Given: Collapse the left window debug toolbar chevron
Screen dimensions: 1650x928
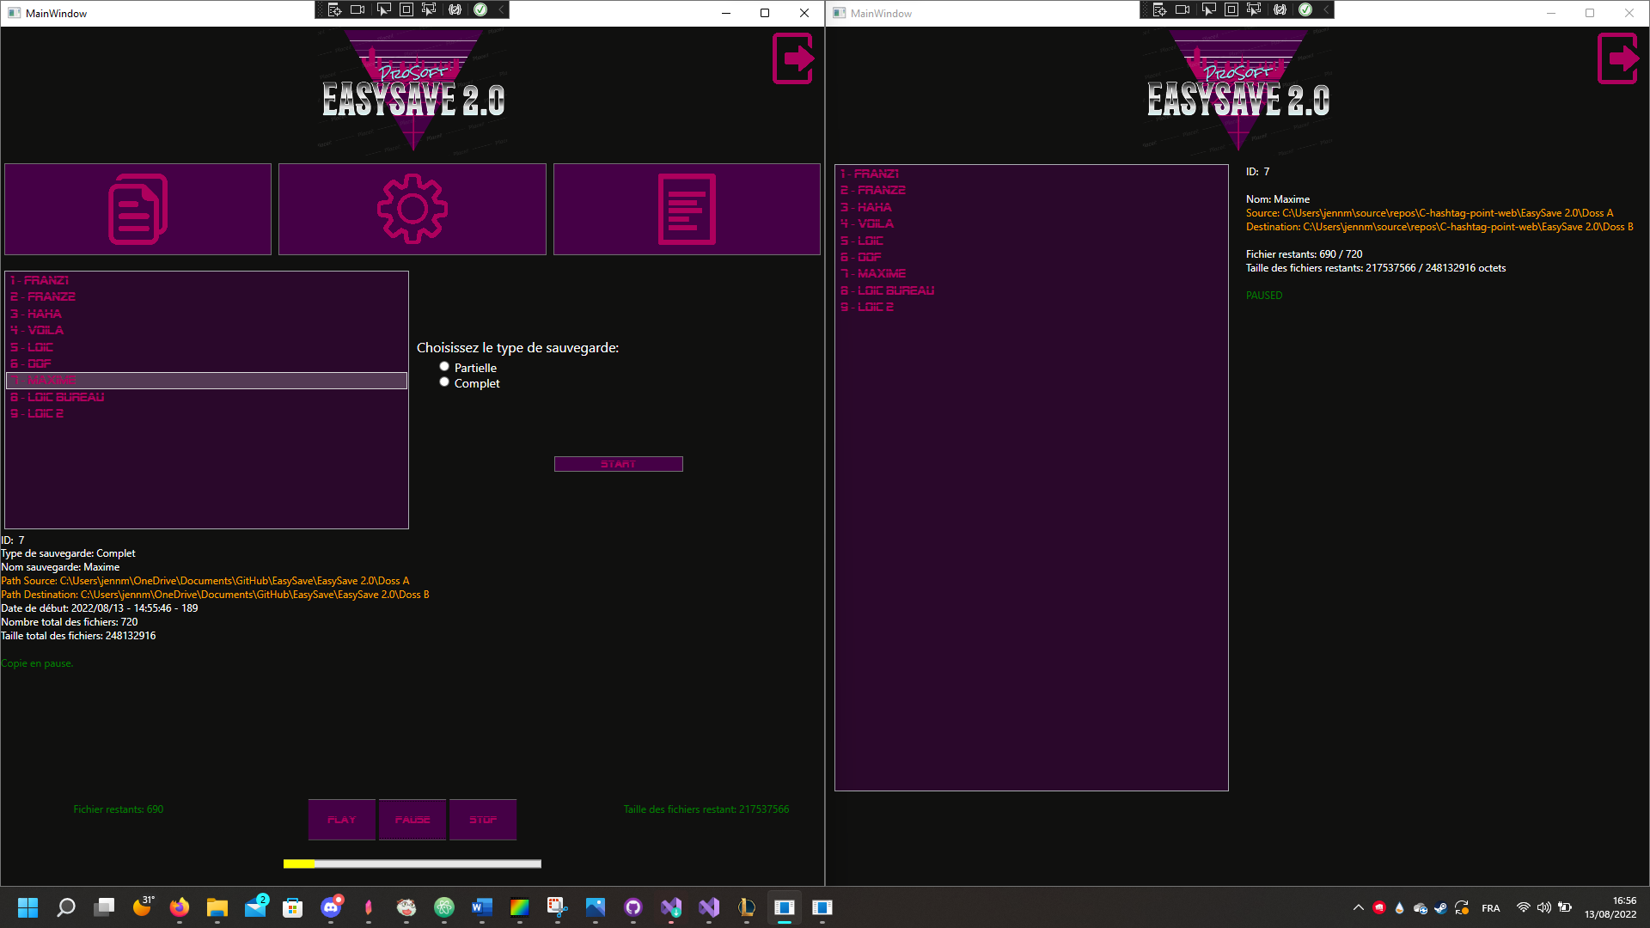Looking at the screenshot, I should click(x=502, y=9).
